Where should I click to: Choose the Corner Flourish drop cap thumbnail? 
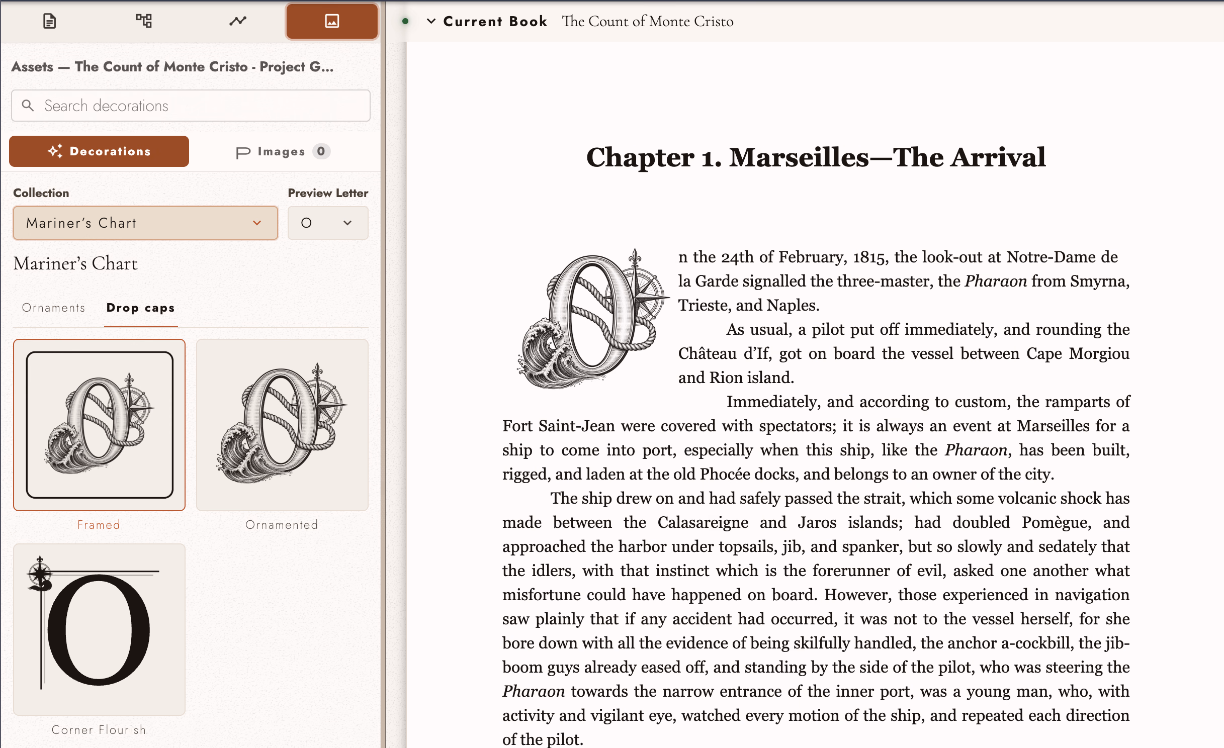pyautogui.click(x=100, y=629)
